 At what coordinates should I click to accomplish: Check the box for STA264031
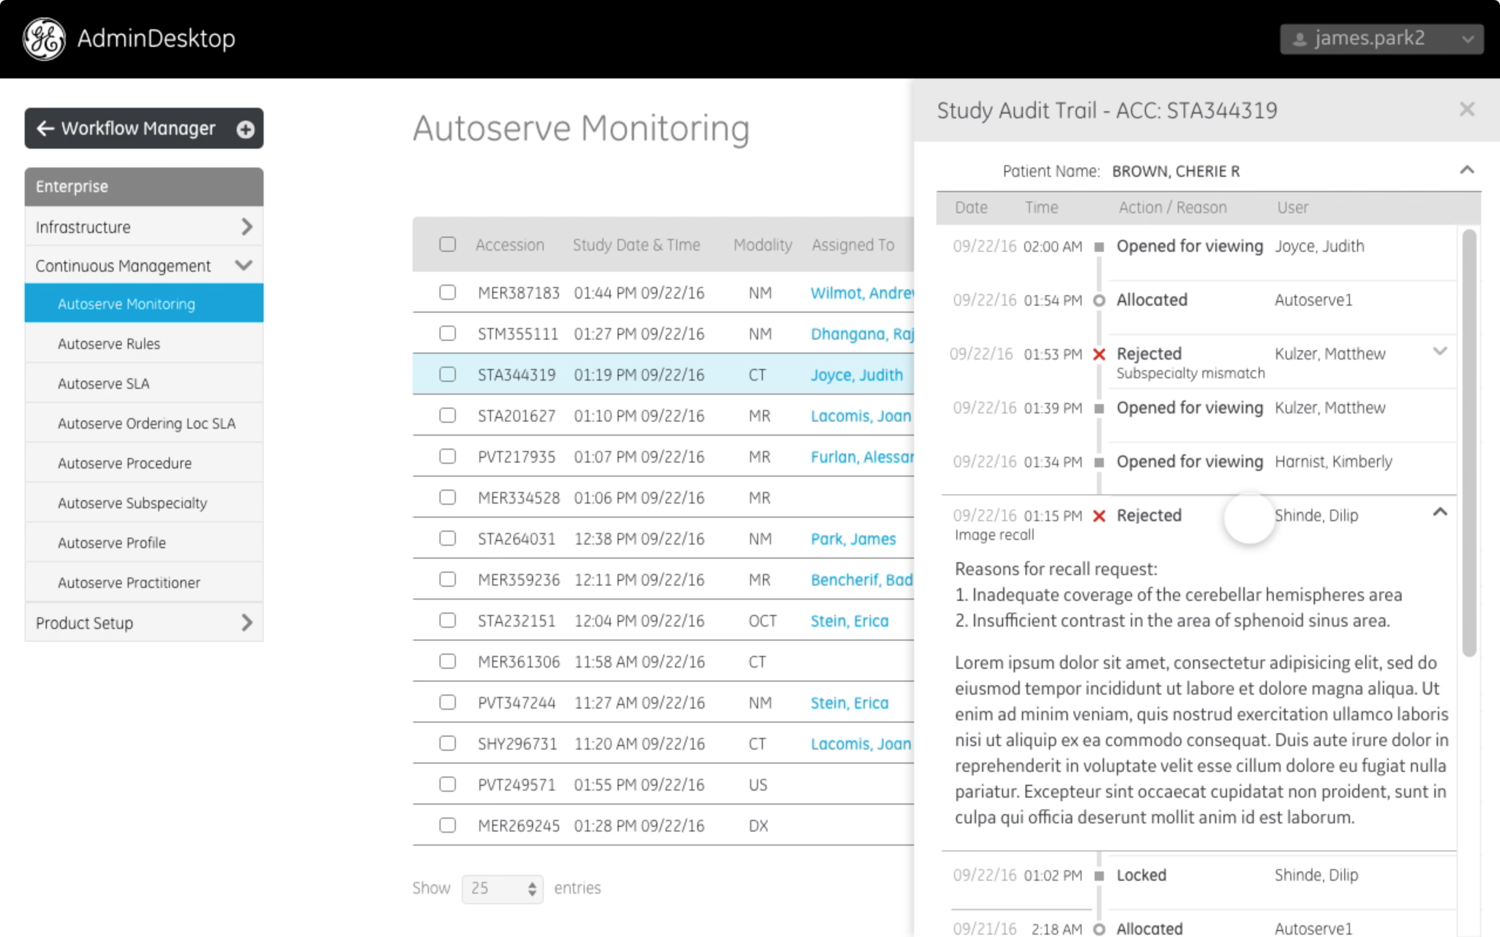click(448, 538)
